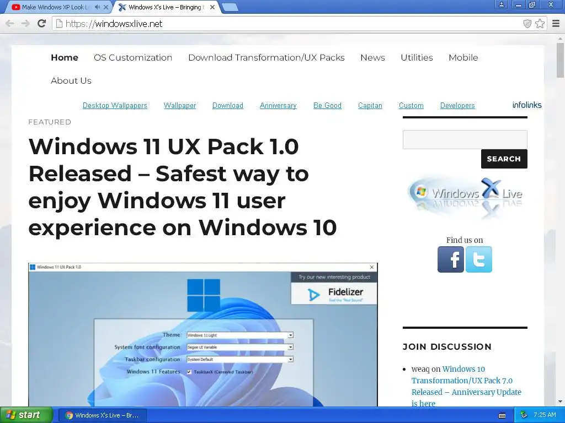Bookmark the page with the star icon

540,24
